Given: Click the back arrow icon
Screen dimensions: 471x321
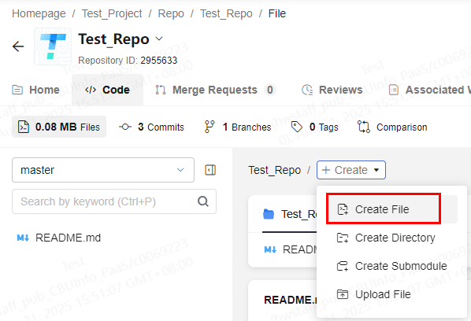Looking at the screenshot, I should coord(18,46).
